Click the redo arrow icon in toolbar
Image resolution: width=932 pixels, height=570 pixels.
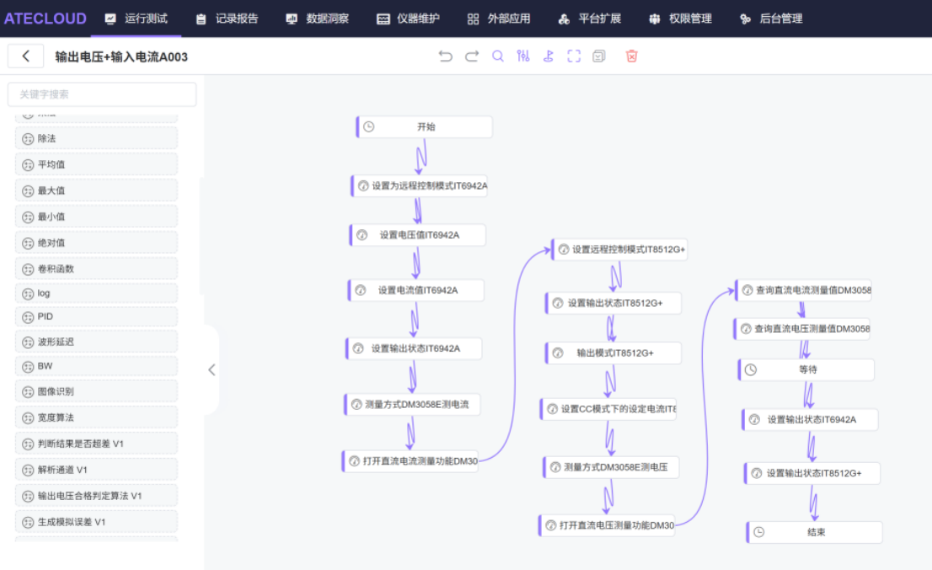coord(471,56)
